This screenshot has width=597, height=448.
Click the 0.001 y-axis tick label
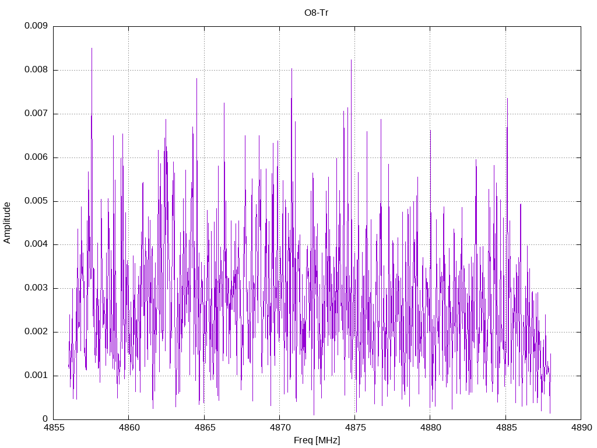[36, 376]
